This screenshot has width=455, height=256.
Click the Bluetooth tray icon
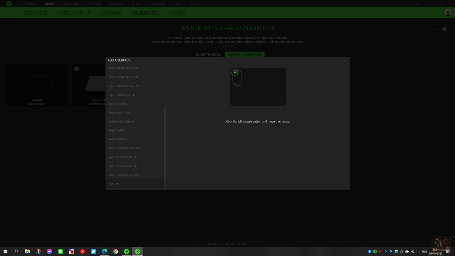[x=370, y=251]
